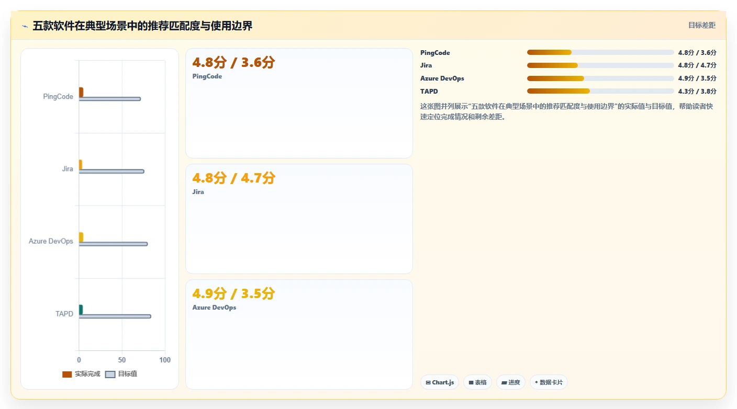This screenshot has height=409, width=737.
Task: Click the 进度 tag
Action: pyautogui.click(x=511, y=382)
